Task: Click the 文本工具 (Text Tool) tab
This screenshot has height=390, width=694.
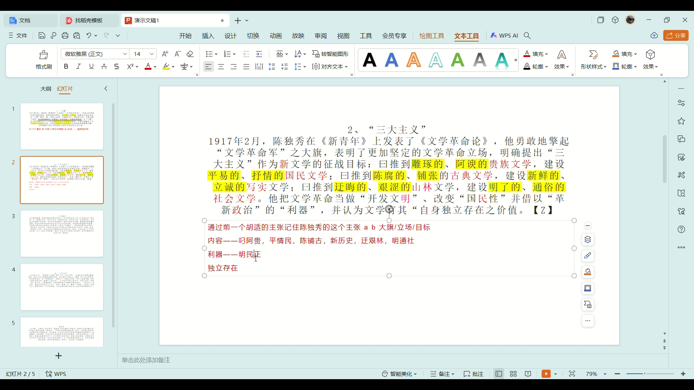Action: 466,35
